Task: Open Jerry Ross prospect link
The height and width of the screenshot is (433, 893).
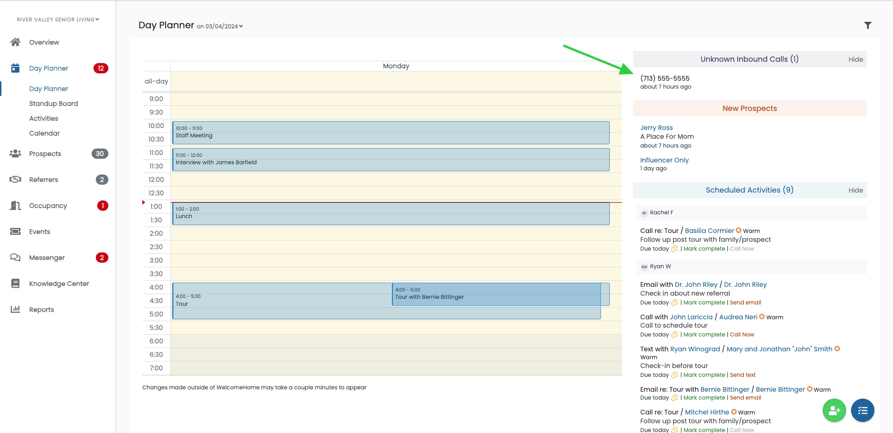Action: coord(656,128)
